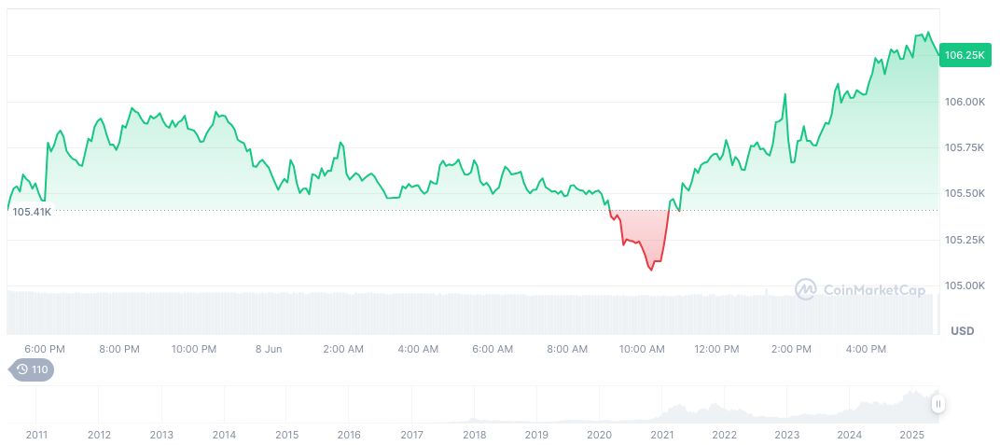Select 2023 on the navigator timeline
Image resolution: width=1000 pixels, height=445 pixels.
coord(786,435)
